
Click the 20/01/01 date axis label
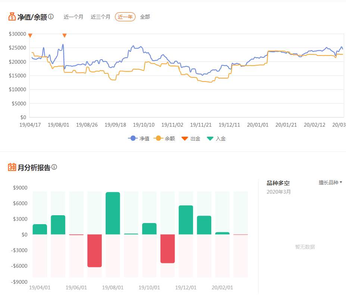(x=258, y=125)
